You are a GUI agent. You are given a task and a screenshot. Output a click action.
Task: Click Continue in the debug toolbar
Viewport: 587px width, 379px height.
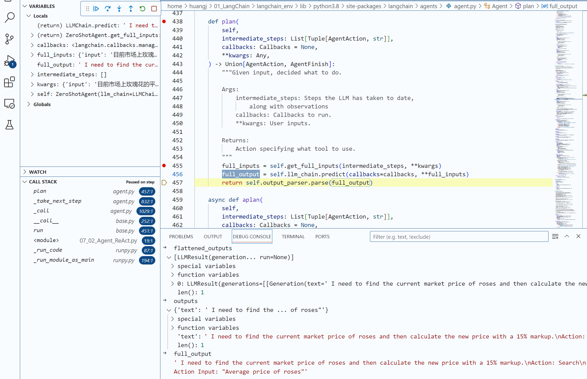[96, 9]
